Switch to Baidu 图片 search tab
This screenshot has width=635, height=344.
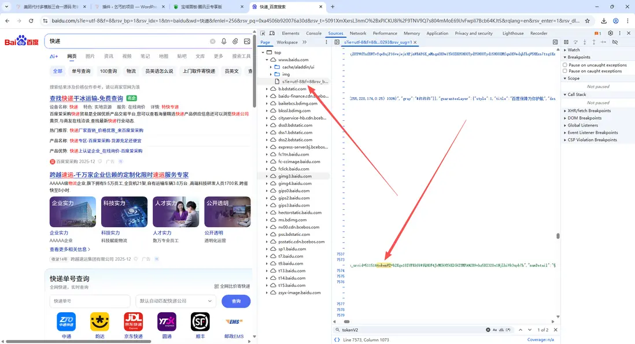pyautogui.click(x=90, y=56)
